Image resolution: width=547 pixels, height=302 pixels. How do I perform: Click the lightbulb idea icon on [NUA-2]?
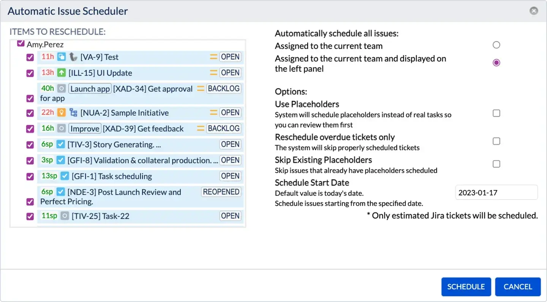tap(62, 112)
